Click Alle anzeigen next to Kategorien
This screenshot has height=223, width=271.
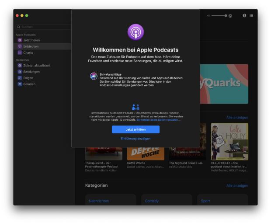coord(237,185)
